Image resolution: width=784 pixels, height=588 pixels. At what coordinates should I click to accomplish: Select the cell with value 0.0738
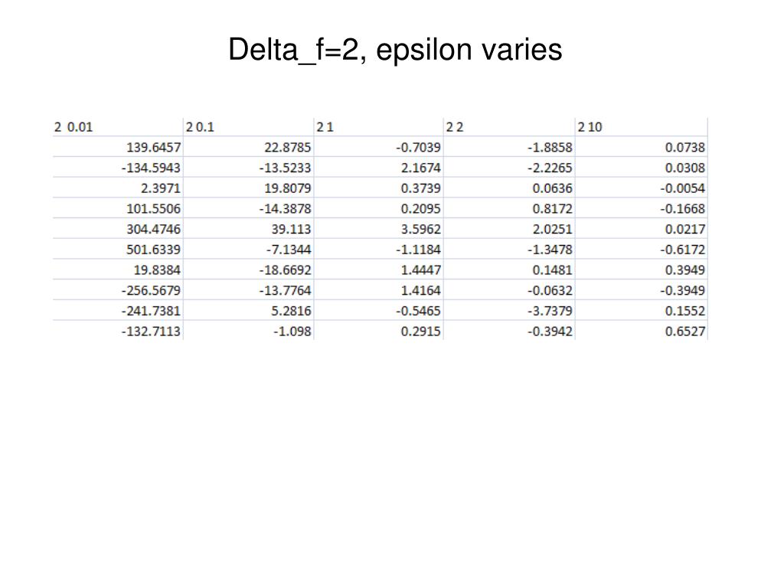coord(642,147)
